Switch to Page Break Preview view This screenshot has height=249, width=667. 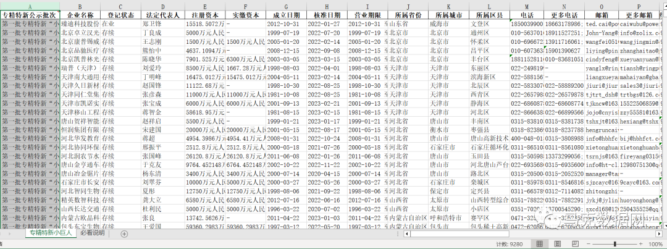[x=575, y=244]
